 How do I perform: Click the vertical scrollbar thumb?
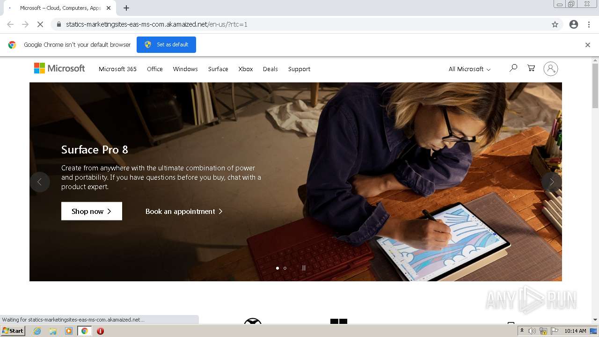coord(595,86)
